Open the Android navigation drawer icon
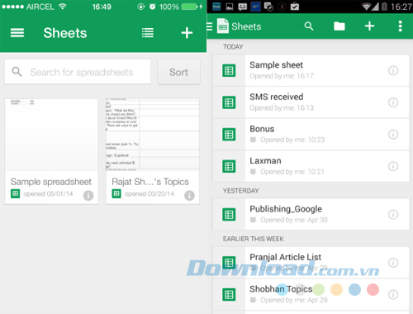Viewport: 413px width, 314px height. pyautogui.click(x=210, y=26)
